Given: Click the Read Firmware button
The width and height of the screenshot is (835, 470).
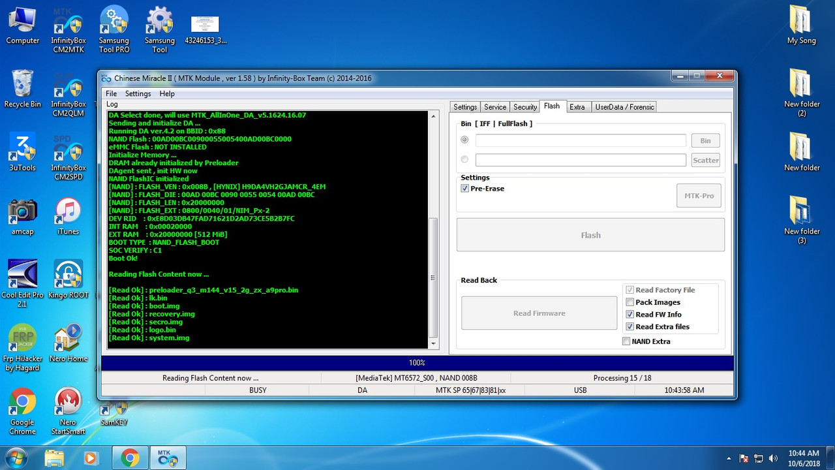Looking at the screenshot, I should pyautogui.click(x=539, y=313).
